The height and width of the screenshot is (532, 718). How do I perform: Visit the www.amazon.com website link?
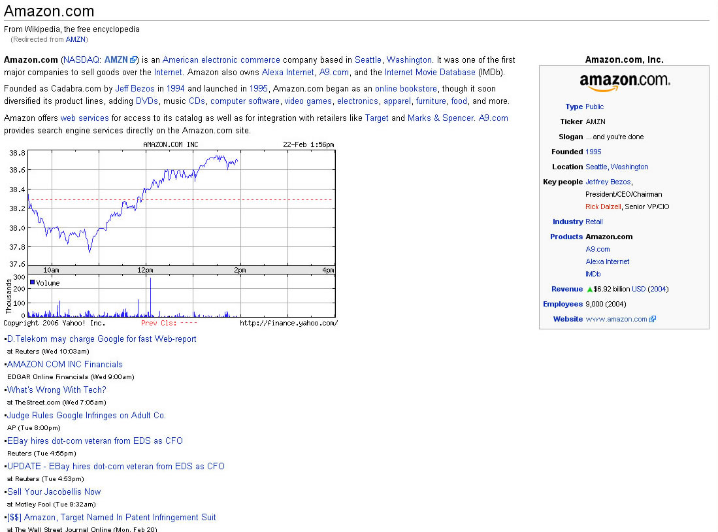(x=616, y=320)
